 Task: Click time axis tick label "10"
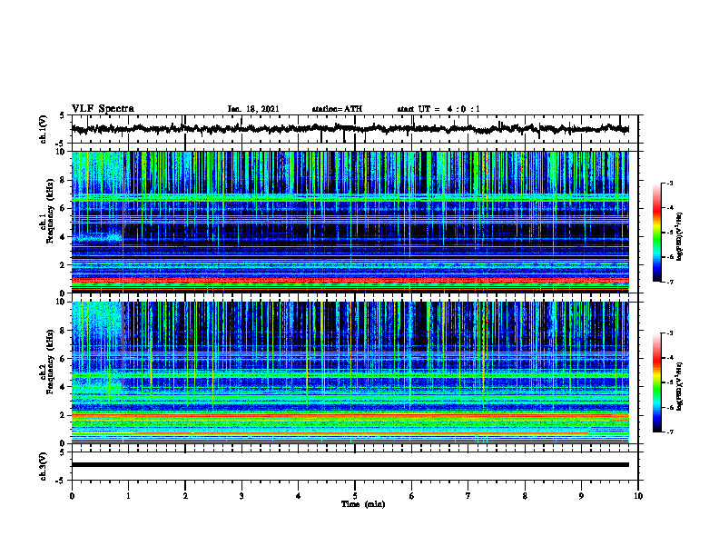point(638,496)
